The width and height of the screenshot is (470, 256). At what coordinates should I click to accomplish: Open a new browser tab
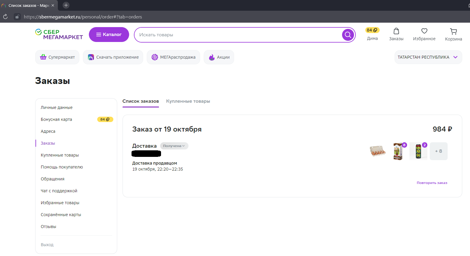point(66,5)
